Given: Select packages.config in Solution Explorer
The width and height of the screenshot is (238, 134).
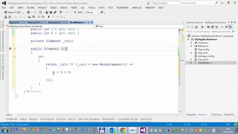Looking at the screenshot, I should pyautogui.click(x=206, y=56).
